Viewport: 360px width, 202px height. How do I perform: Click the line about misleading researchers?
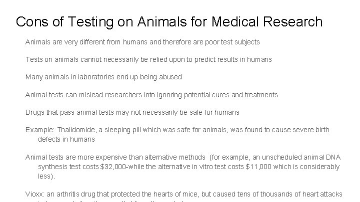(151, 95)
